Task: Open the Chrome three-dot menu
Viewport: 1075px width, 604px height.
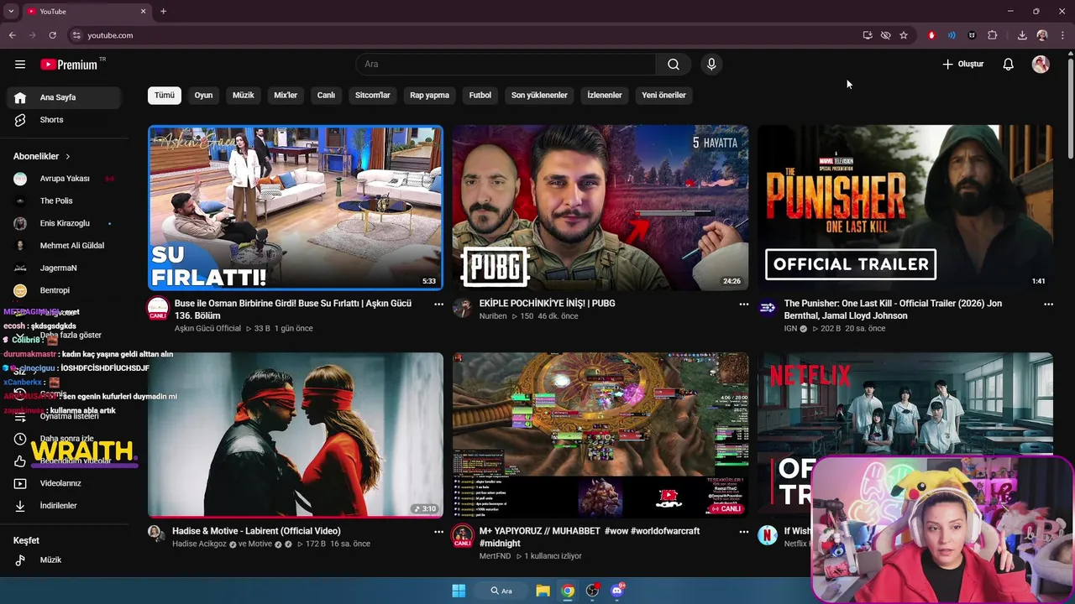Action: pyautogui.click(x=1063, y=35)
